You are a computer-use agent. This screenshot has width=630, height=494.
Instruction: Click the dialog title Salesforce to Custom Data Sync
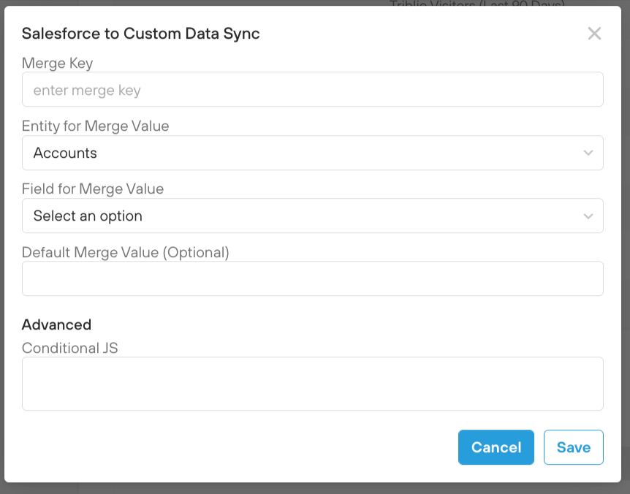140,34
